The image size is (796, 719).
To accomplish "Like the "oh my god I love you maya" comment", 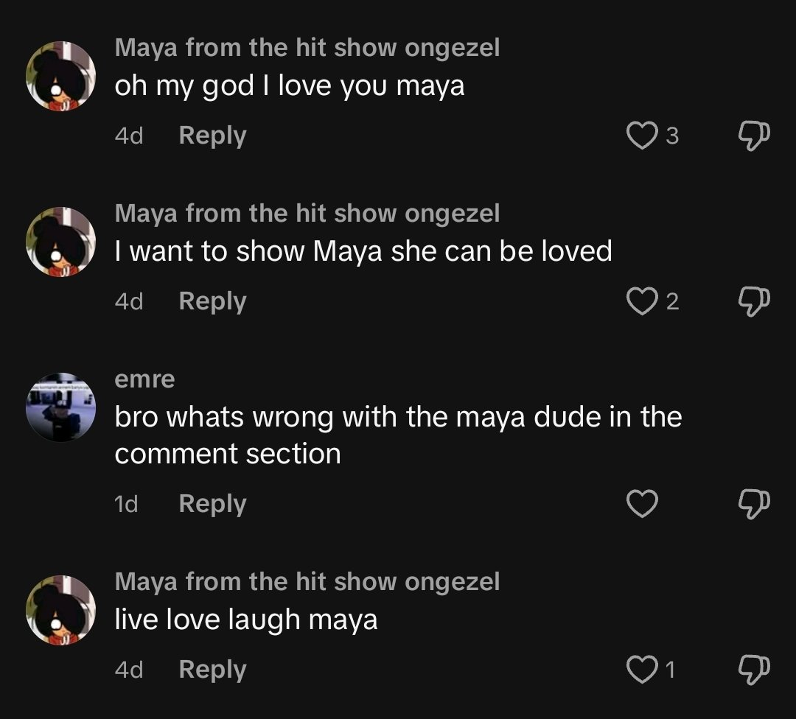I will click(x=641, y=136).
